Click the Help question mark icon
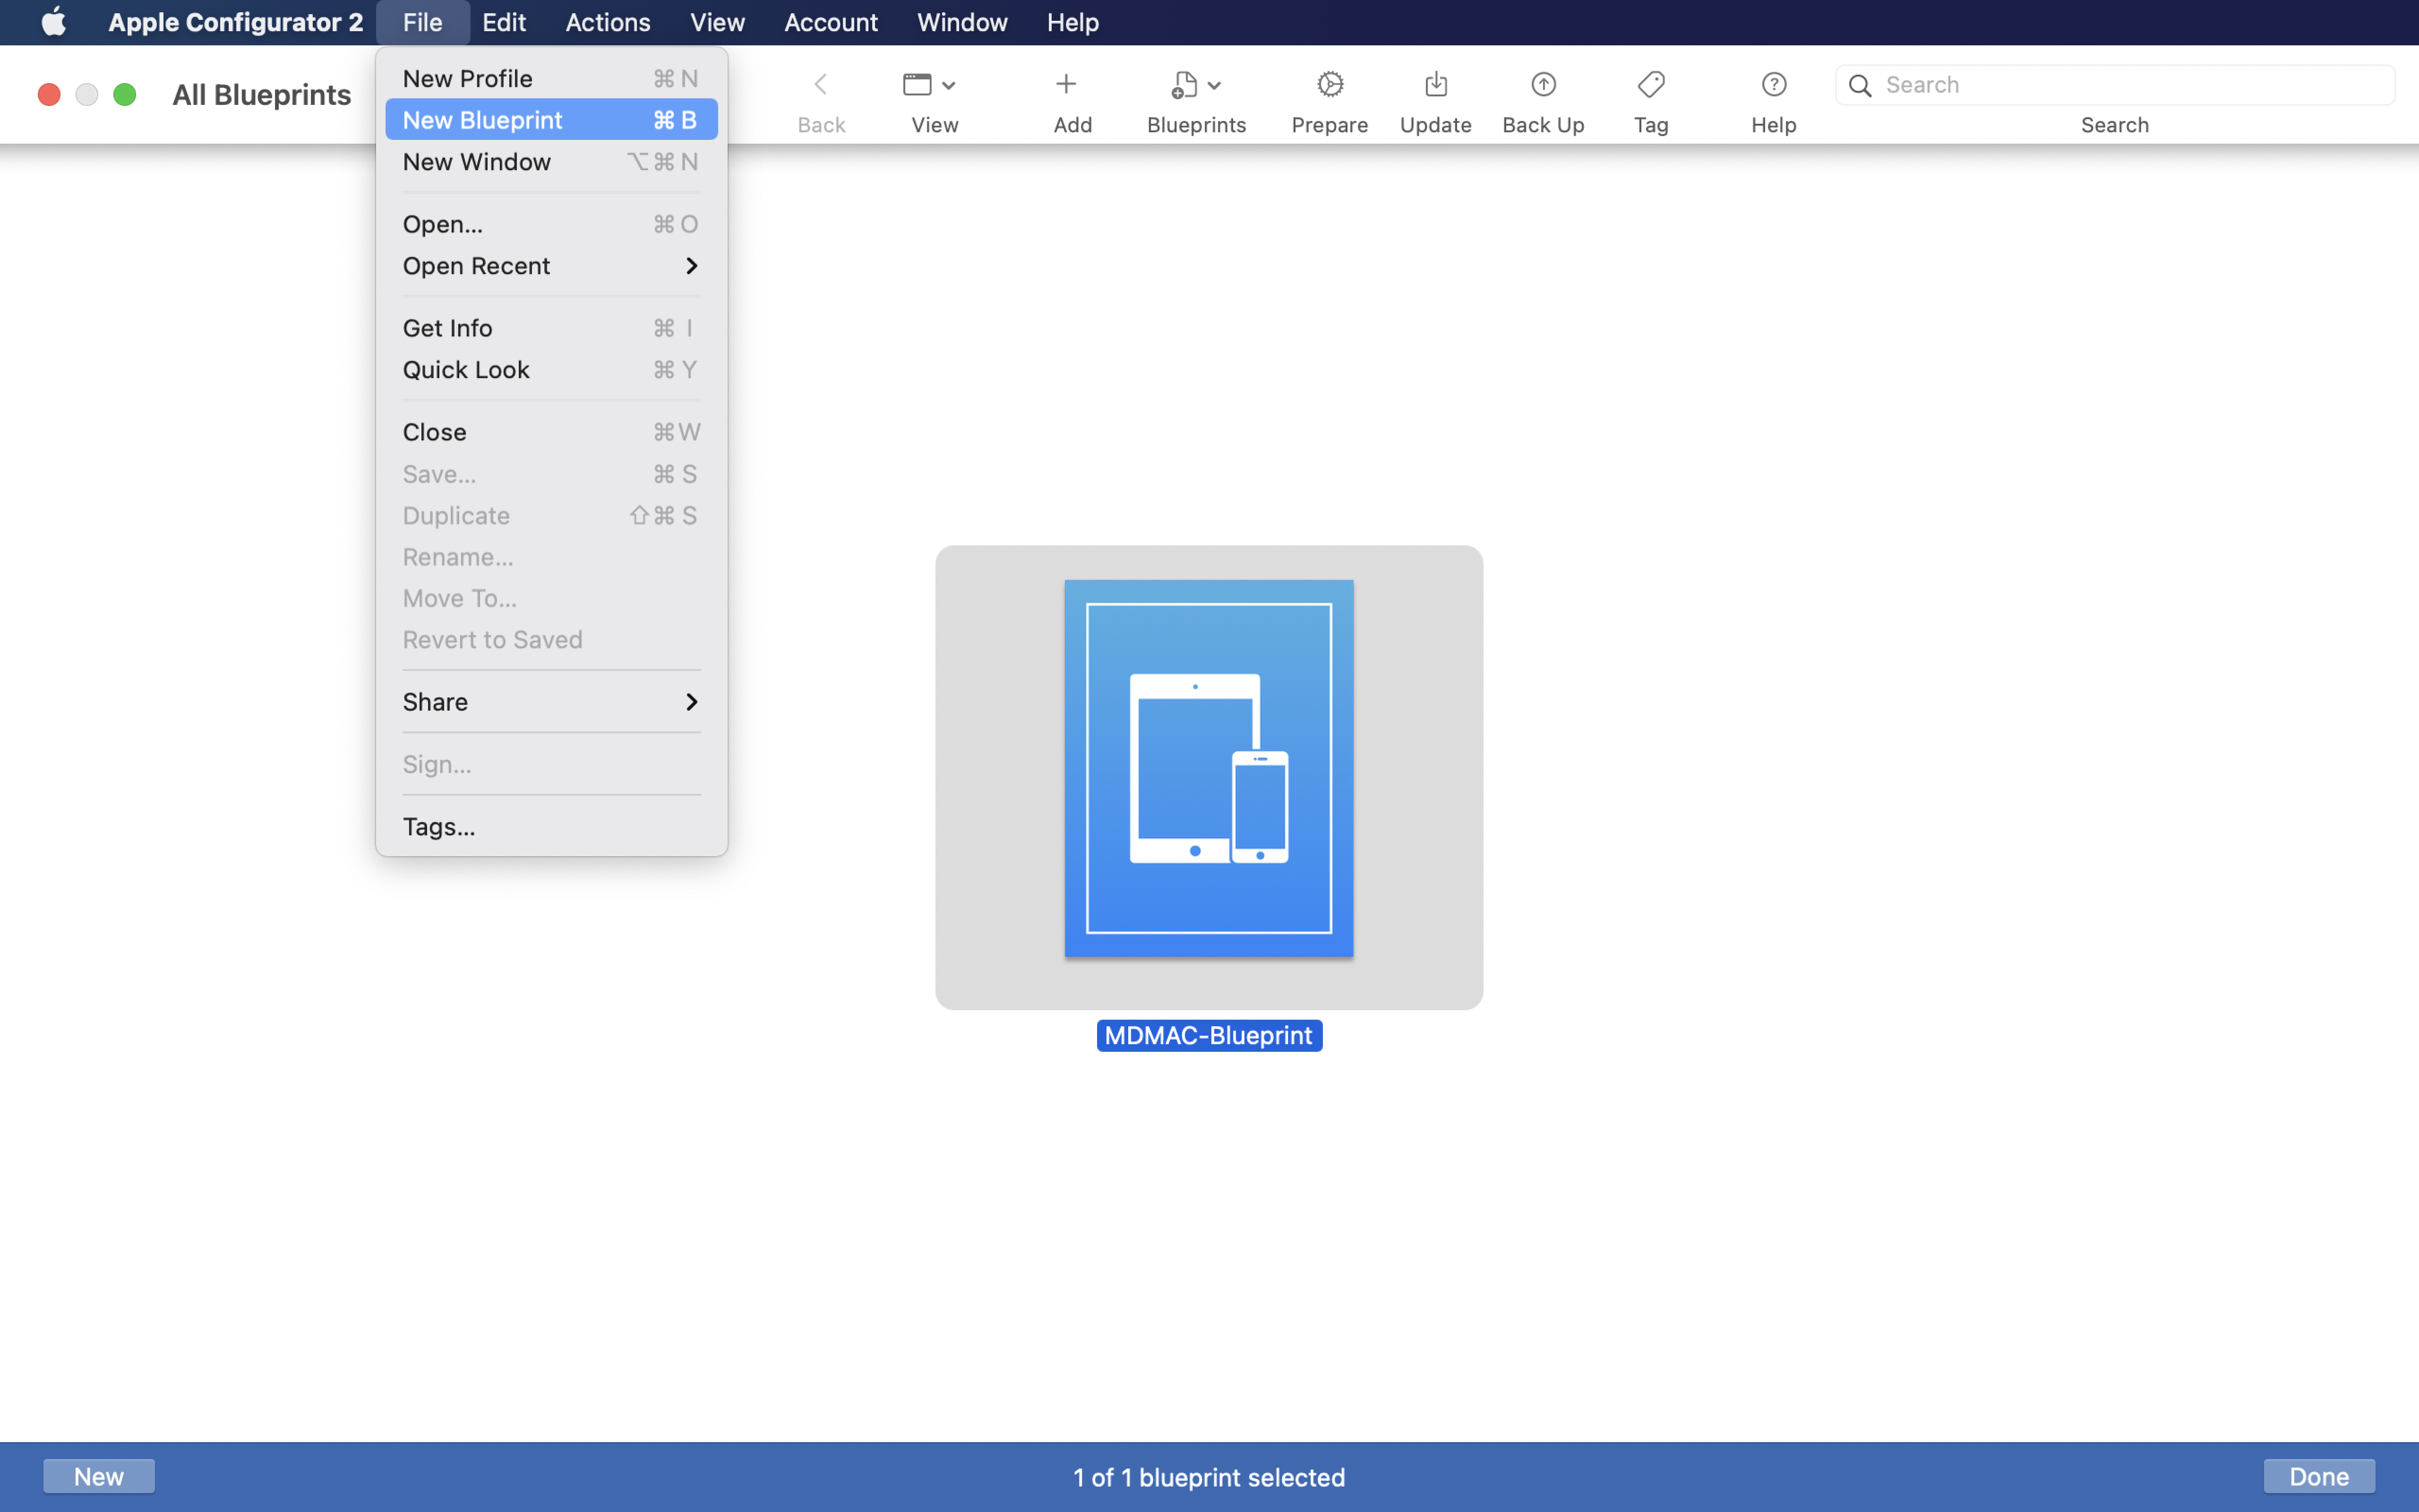The image size is (2419, 1512). point(1773,84)
